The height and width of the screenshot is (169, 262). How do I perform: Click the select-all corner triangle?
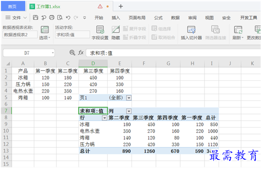pyautogui.click(x=8, y=64)
